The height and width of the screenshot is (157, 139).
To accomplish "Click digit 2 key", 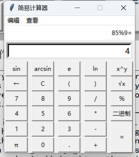I will [43, 129].
